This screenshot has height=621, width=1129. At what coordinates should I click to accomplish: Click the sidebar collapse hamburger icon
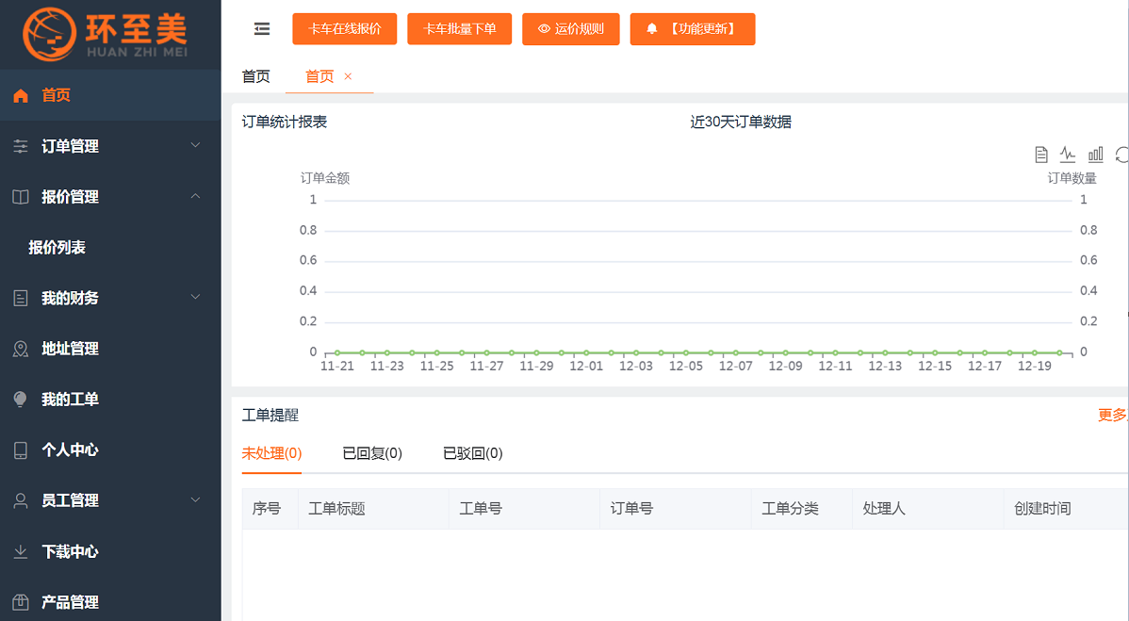261,28
